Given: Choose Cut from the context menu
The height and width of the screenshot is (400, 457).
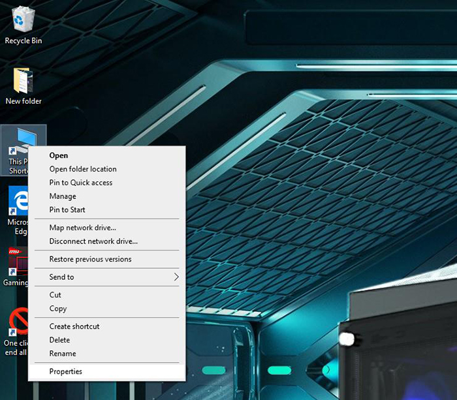Looking at the screenshot, I should 55,295.
